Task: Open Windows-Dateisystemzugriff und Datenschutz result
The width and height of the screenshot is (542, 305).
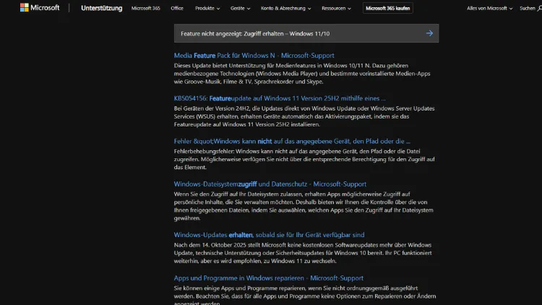Action: [x=270, y=184]
